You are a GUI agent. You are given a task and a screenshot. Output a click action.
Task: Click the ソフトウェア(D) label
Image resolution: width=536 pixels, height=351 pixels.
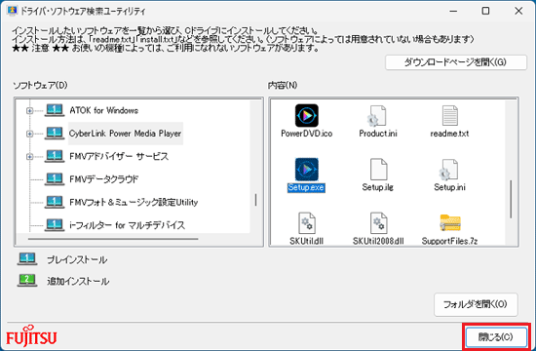(x=40, y=85)
